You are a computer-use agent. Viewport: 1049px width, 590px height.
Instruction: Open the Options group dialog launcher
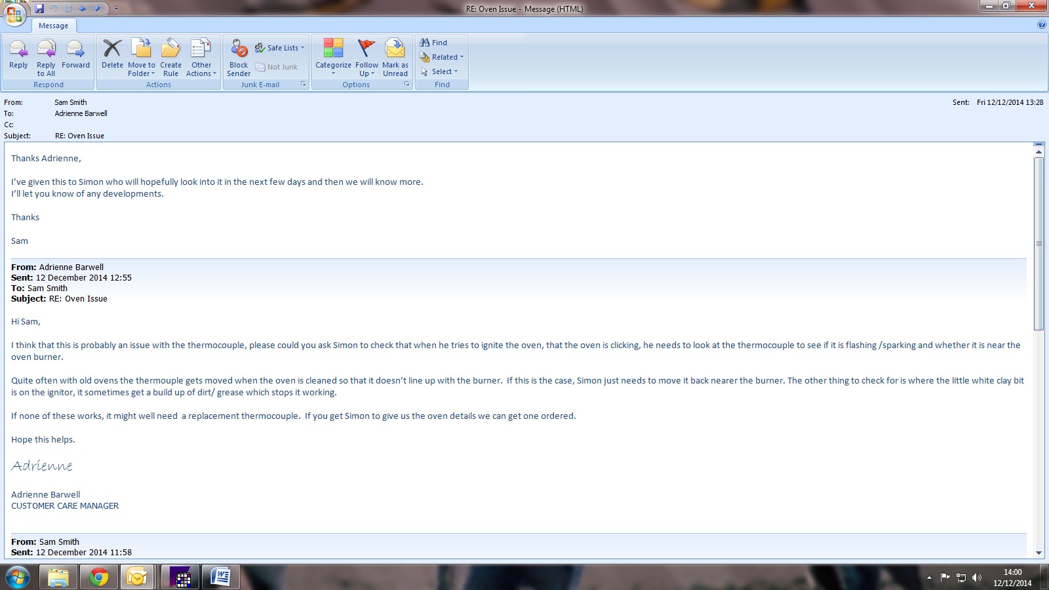pos(406,85)
